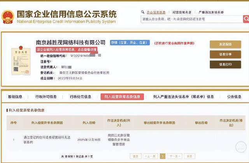This screenshot has width=249, height=163.
Task: Switch to the 行政许可信息 tab
Action: [46, 97]
